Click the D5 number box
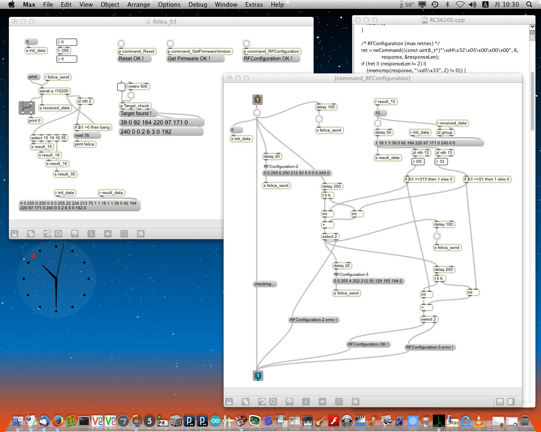541x432 pixels. coord(418,162)
